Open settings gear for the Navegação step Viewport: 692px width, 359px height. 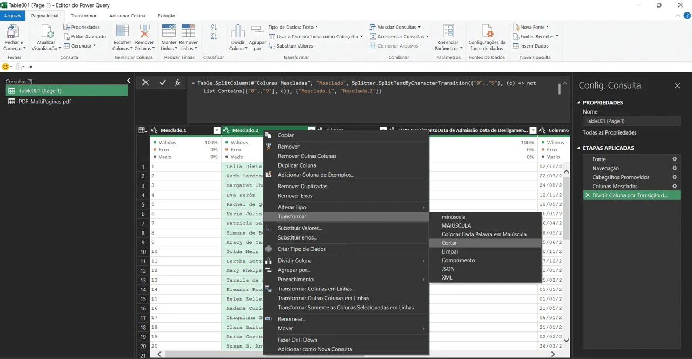[674, 168]
